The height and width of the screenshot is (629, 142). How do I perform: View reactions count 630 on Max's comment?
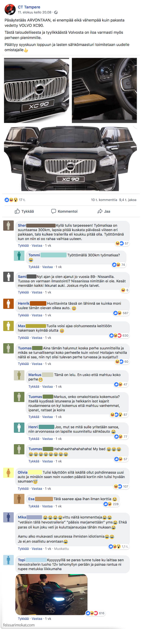[119, 336]
